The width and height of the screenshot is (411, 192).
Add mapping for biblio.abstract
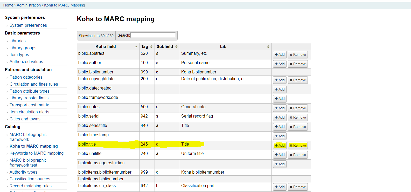click(280, 54)
